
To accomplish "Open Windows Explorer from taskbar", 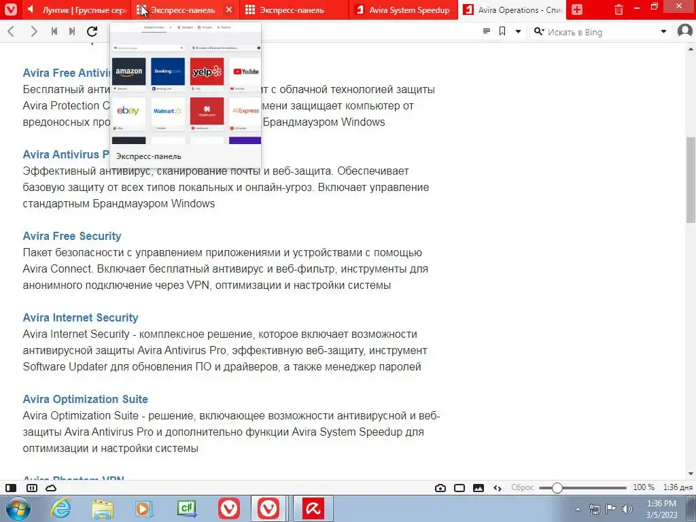I will coord(103,509).
